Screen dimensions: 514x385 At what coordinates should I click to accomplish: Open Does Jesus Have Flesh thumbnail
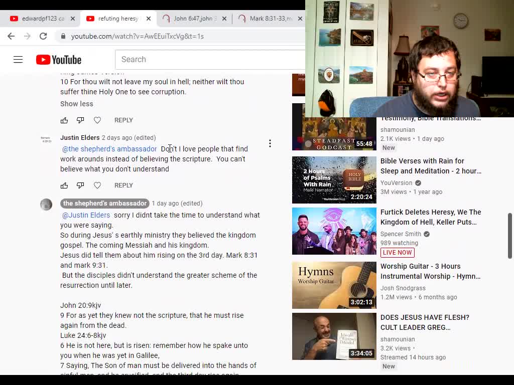(334, 336)
